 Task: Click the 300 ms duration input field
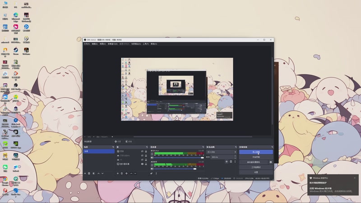[x=222, y=157]
